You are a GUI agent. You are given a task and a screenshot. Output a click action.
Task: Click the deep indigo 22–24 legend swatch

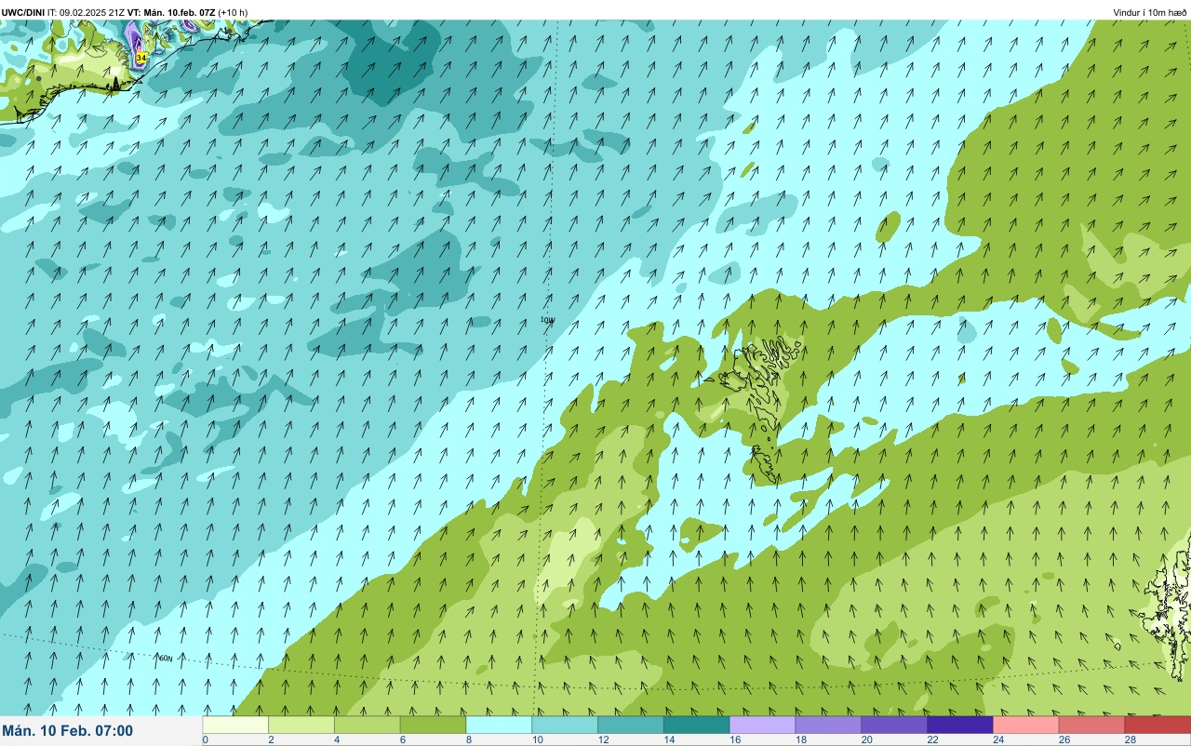pyautogui.click(x=960, y=725)
